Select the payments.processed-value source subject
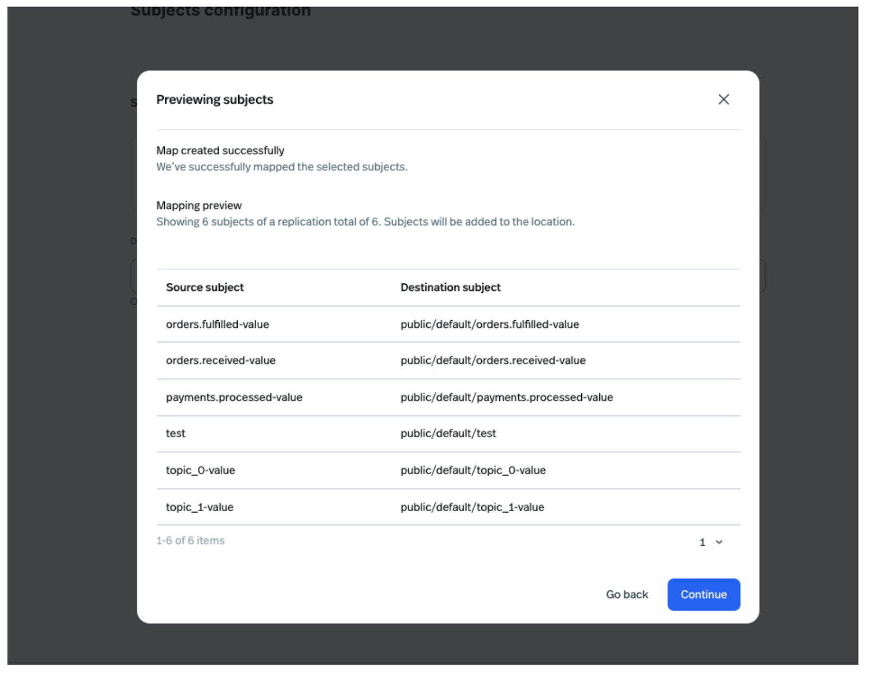 coord(234,397)
